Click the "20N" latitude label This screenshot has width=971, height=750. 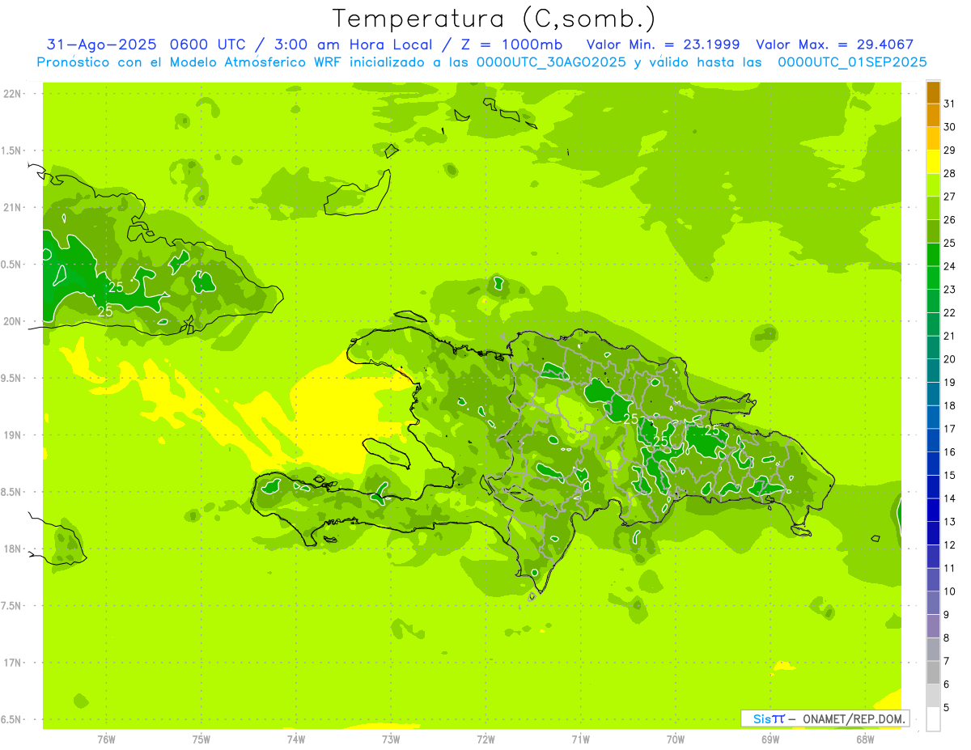tap(12, 321)
